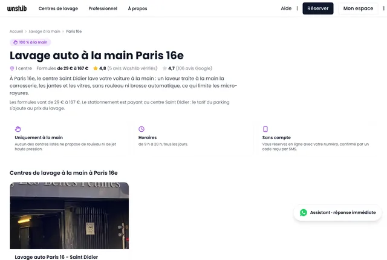
Task: Open the Lavage à la main breadcrumb
Action: point(44,31)
